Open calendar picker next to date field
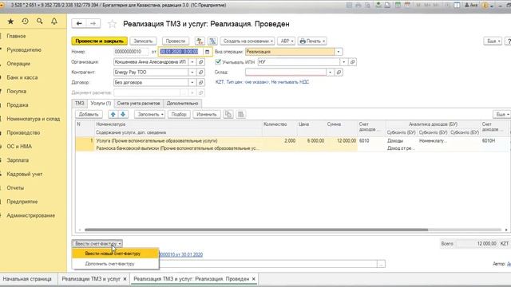511x287 pixels. 208,52
